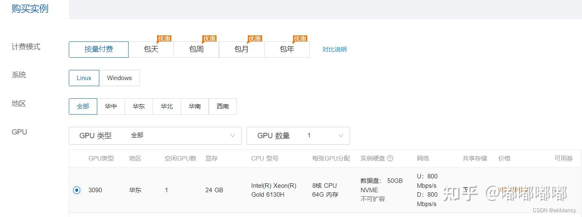Image resolution: width=582 pixels, height=217 pixels.
Task: Open the 对比说明 link
Action: tap(335, 50)
